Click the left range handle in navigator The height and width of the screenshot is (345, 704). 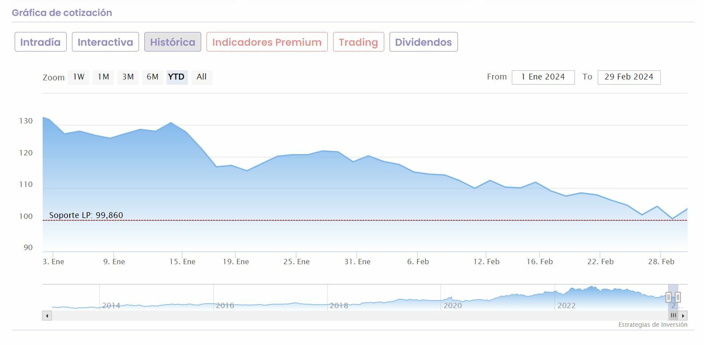tap(668, 297)
